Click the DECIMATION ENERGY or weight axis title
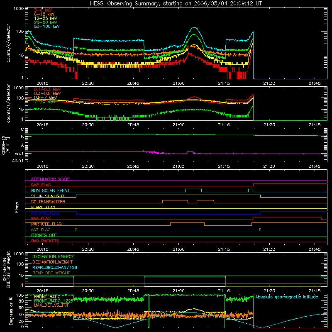 click(6, 269)
